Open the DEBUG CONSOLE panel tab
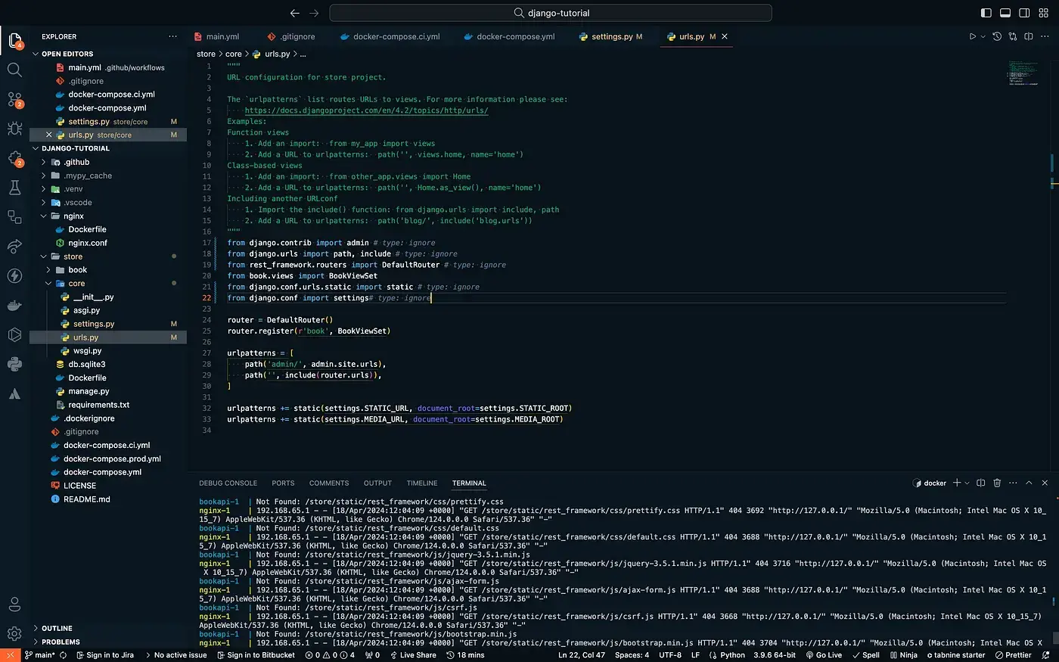The height and width of the screenshot is (662, 1059). [x=228, y=483]
